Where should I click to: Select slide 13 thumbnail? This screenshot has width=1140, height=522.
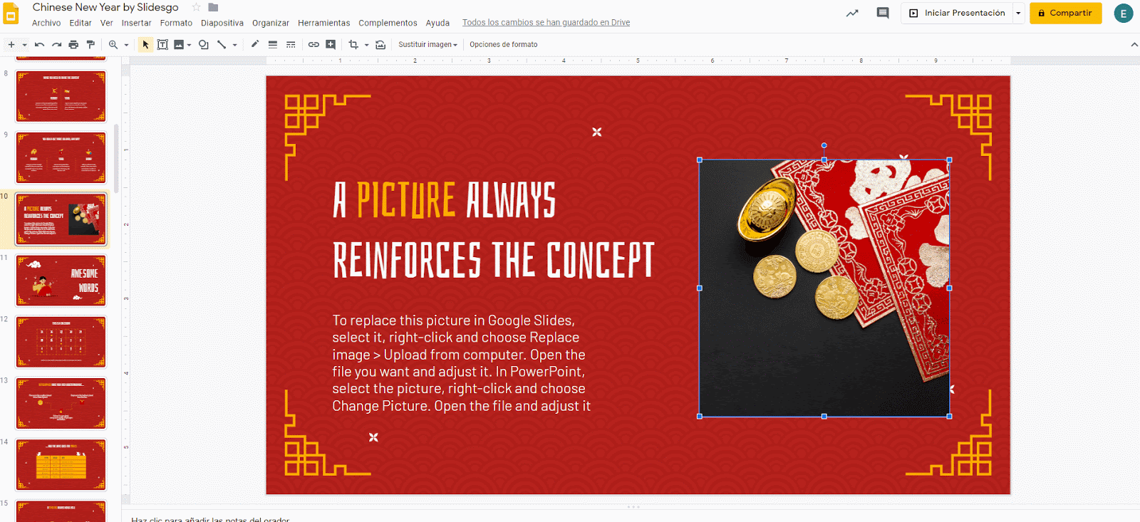(61, 403)
